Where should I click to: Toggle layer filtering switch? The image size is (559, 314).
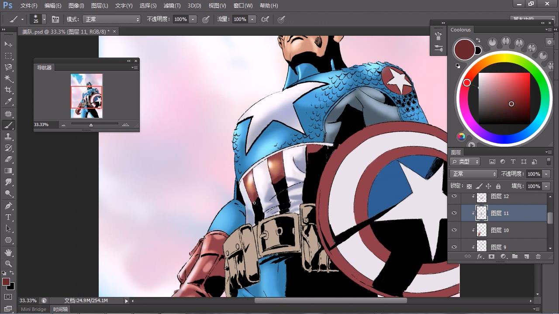click(x=549, y=161)
